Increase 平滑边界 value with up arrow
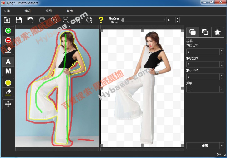 [222, 50]
